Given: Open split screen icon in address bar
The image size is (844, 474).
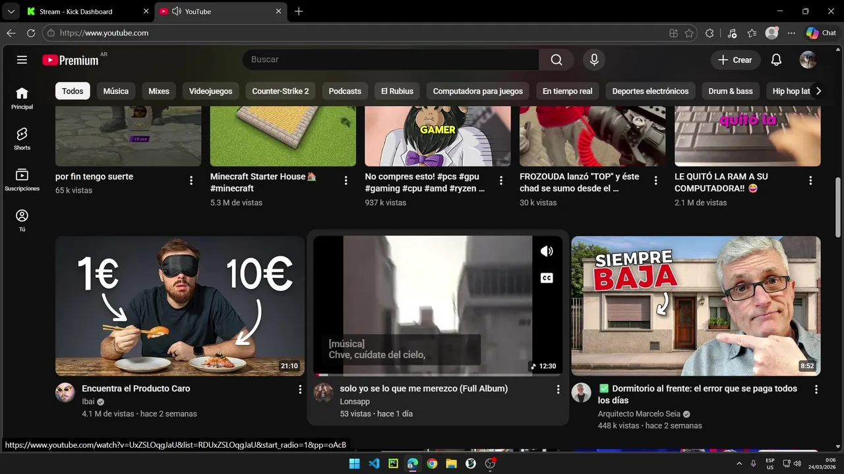Looking at the screenshot, I should 673,33.
